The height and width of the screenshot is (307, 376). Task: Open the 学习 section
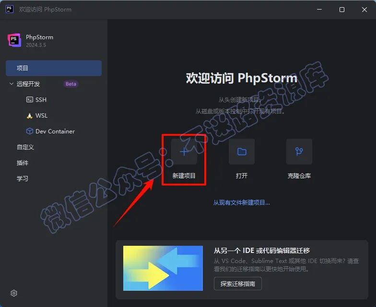(x=23, y=179)
